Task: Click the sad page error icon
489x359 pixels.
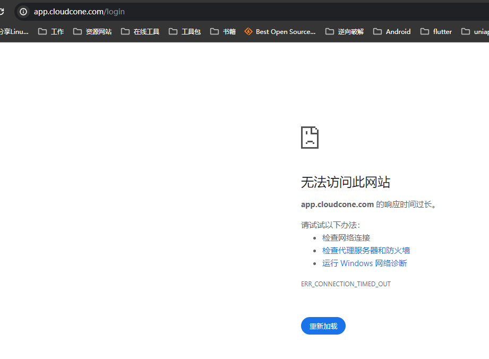Action: coord(310,138)
